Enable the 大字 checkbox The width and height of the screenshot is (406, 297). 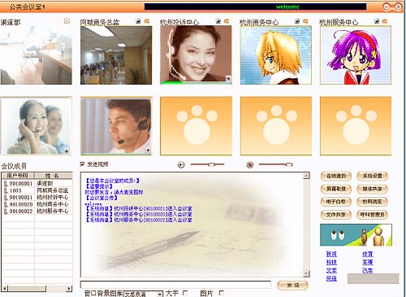pyautogui.click(x=185, y=293)
